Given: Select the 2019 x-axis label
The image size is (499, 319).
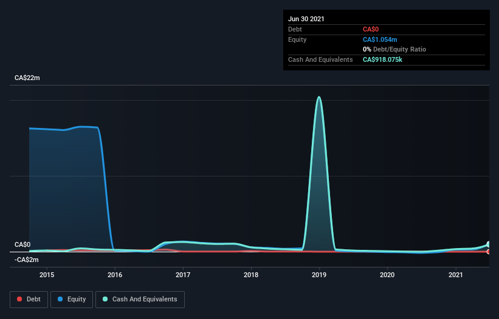Looking at the screenshot, I should [319, 275].
